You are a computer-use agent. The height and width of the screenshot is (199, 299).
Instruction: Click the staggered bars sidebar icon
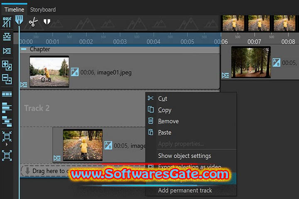[7, 121]
